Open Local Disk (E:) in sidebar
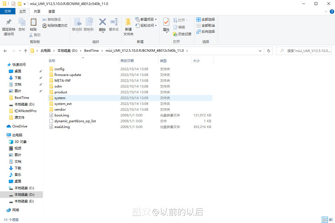Image resolution: width=335 pixels, height=223 pixels. point(24,201)
